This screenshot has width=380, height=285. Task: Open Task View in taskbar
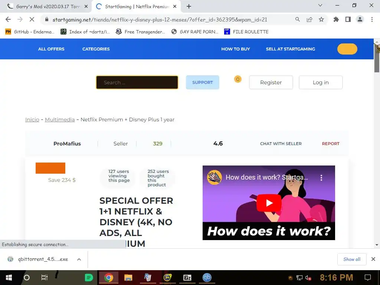pyautogui.click(x=45, y=278)
